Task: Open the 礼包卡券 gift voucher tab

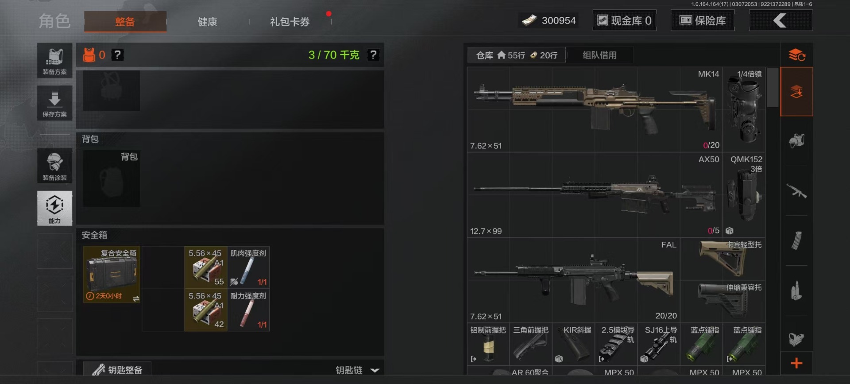Action: (290, 22)
